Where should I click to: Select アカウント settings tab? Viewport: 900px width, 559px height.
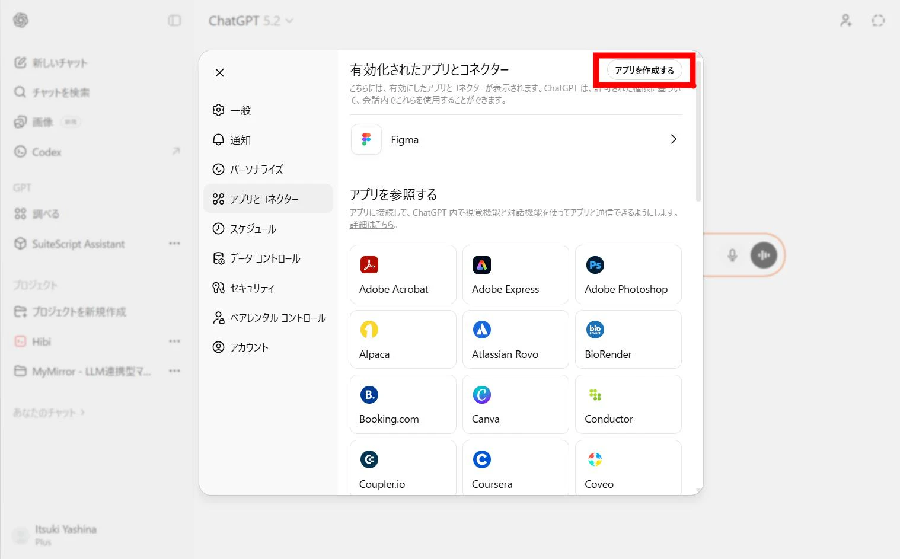(268, 347)
